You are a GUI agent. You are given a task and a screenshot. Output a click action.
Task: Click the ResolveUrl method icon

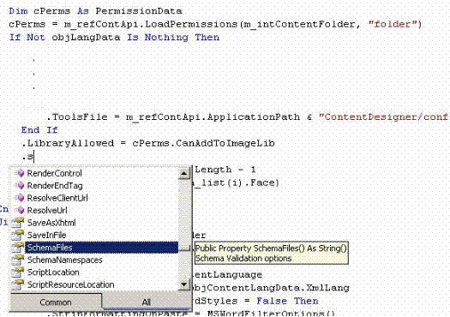pos(20,210)
